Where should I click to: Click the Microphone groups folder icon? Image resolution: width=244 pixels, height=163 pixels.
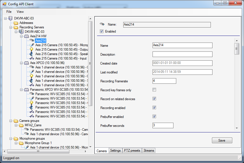[x=16, y=139]
